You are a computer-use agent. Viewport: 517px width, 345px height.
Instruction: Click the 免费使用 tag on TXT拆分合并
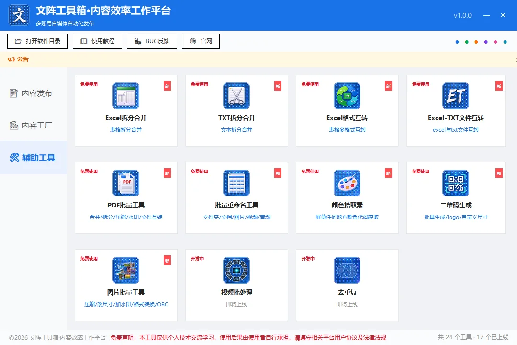coord(200,84)
